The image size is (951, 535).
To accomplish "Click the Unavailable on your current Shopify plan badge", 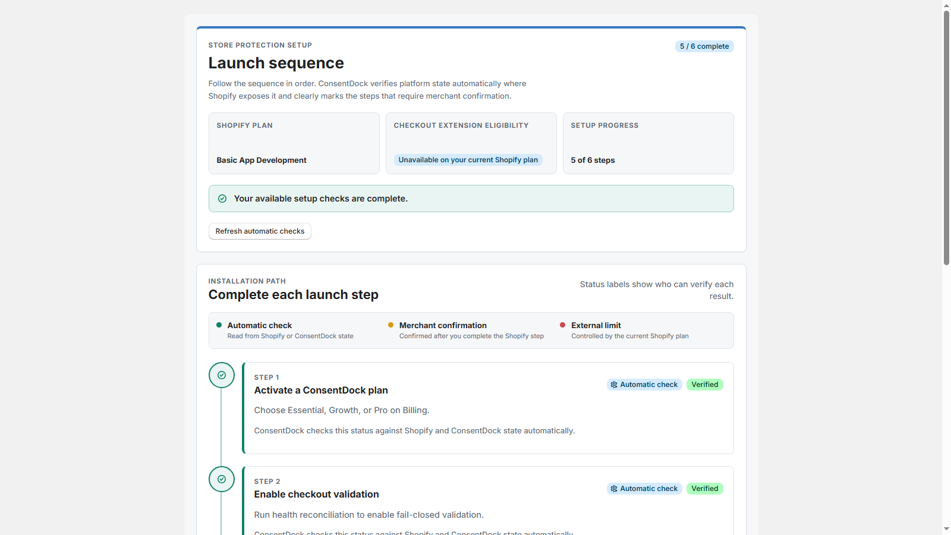I will pos(468,160).
